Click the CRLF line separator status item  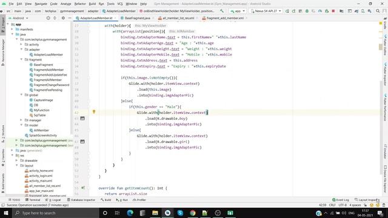click(332, 205)
